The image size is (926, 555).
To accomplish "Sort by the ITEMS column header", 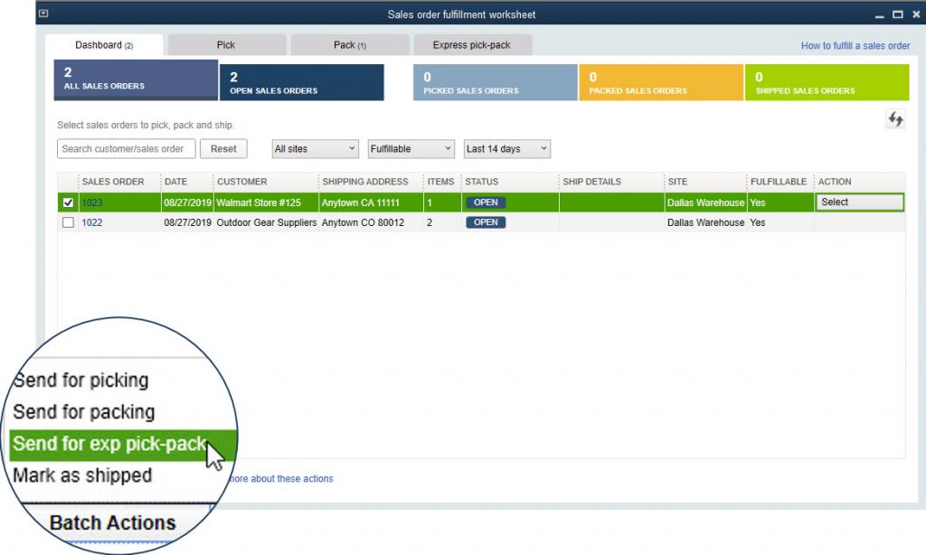I will pyautogui.click(x=440, y=182).
